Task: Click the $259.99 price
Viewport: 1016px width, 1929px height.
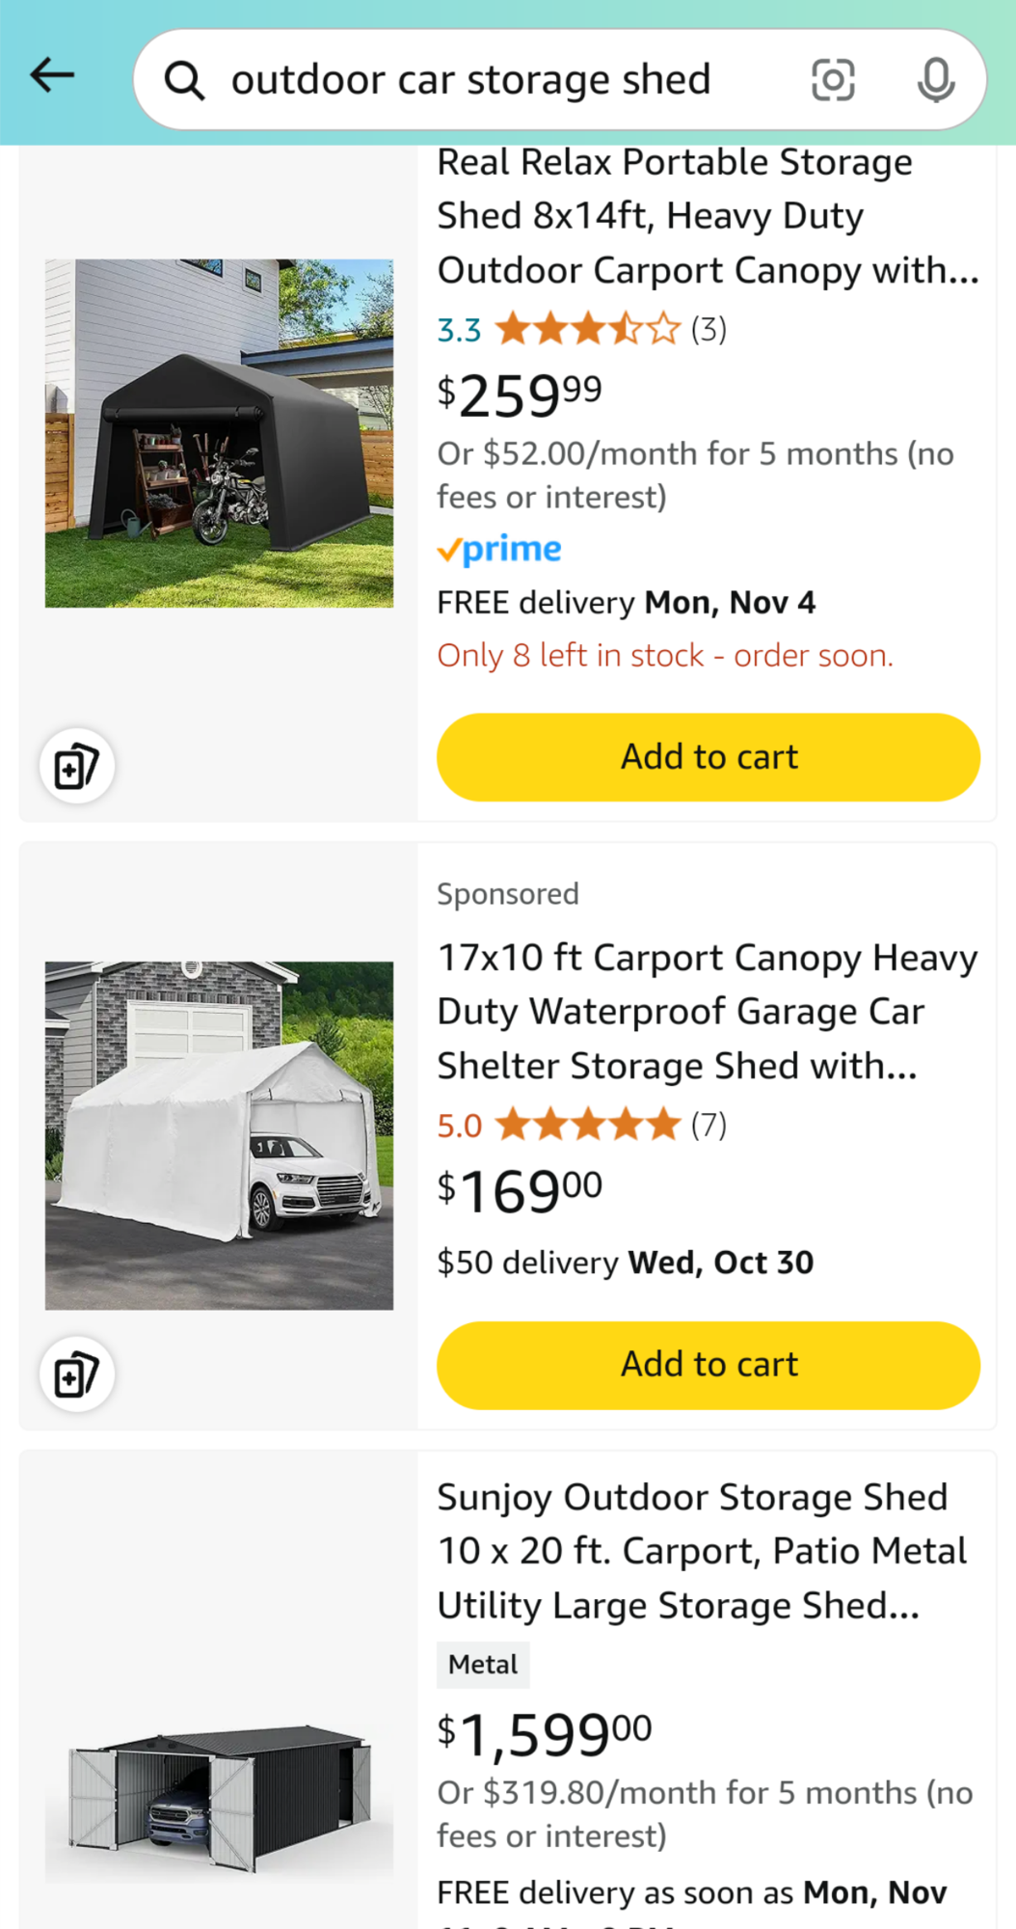Action: (520, 395)
